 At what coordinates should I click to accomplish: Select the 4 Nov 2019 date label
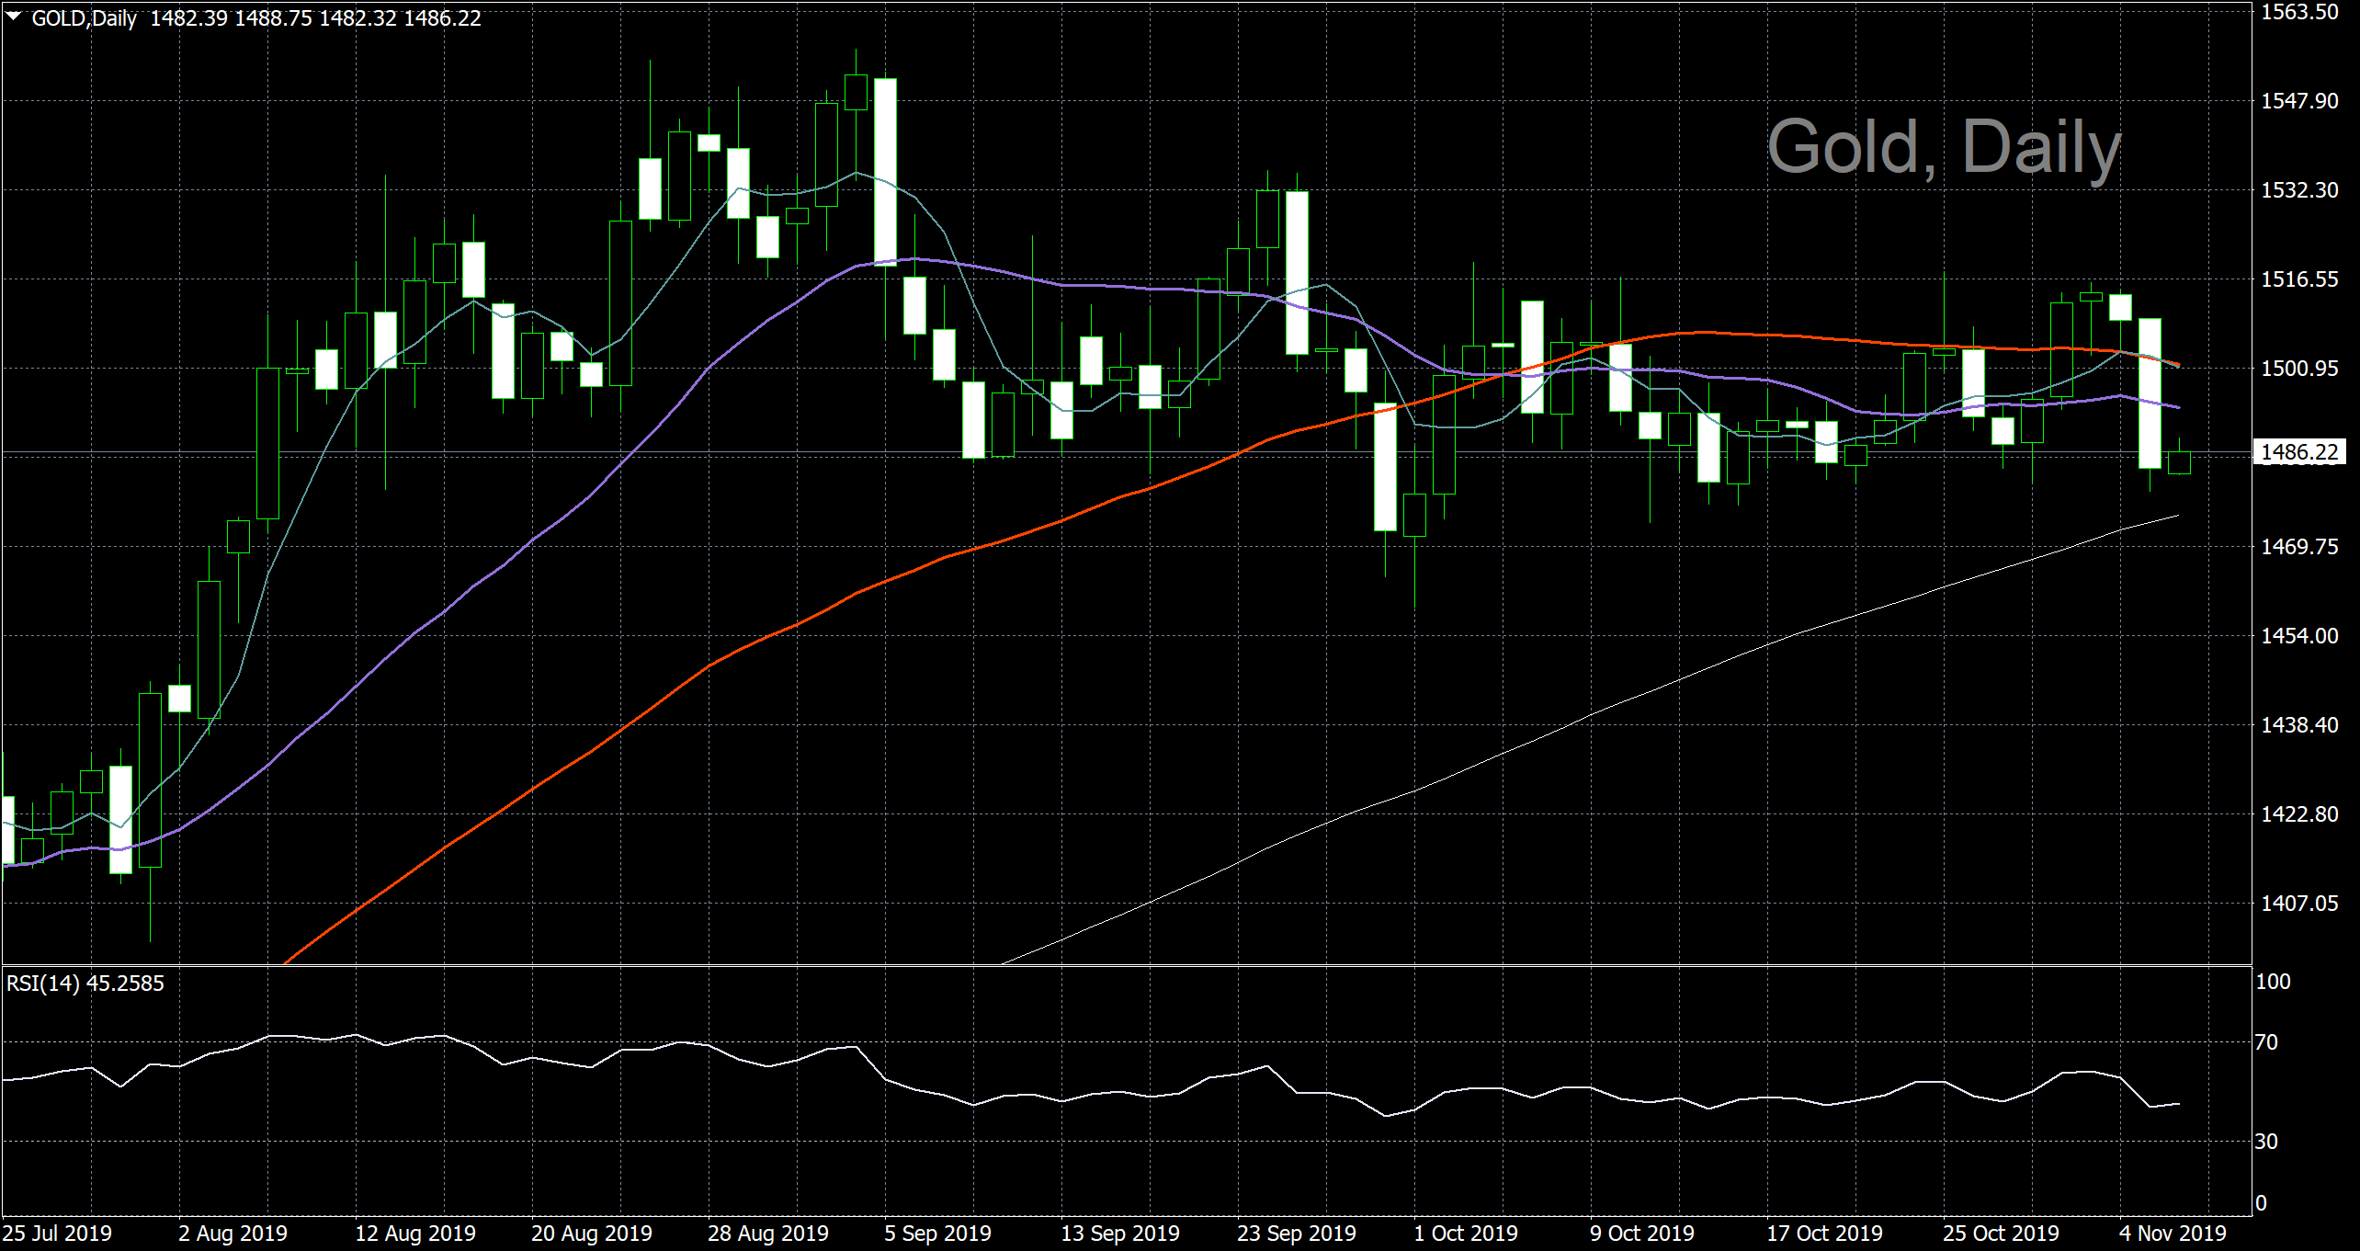coord(2173,1234)
